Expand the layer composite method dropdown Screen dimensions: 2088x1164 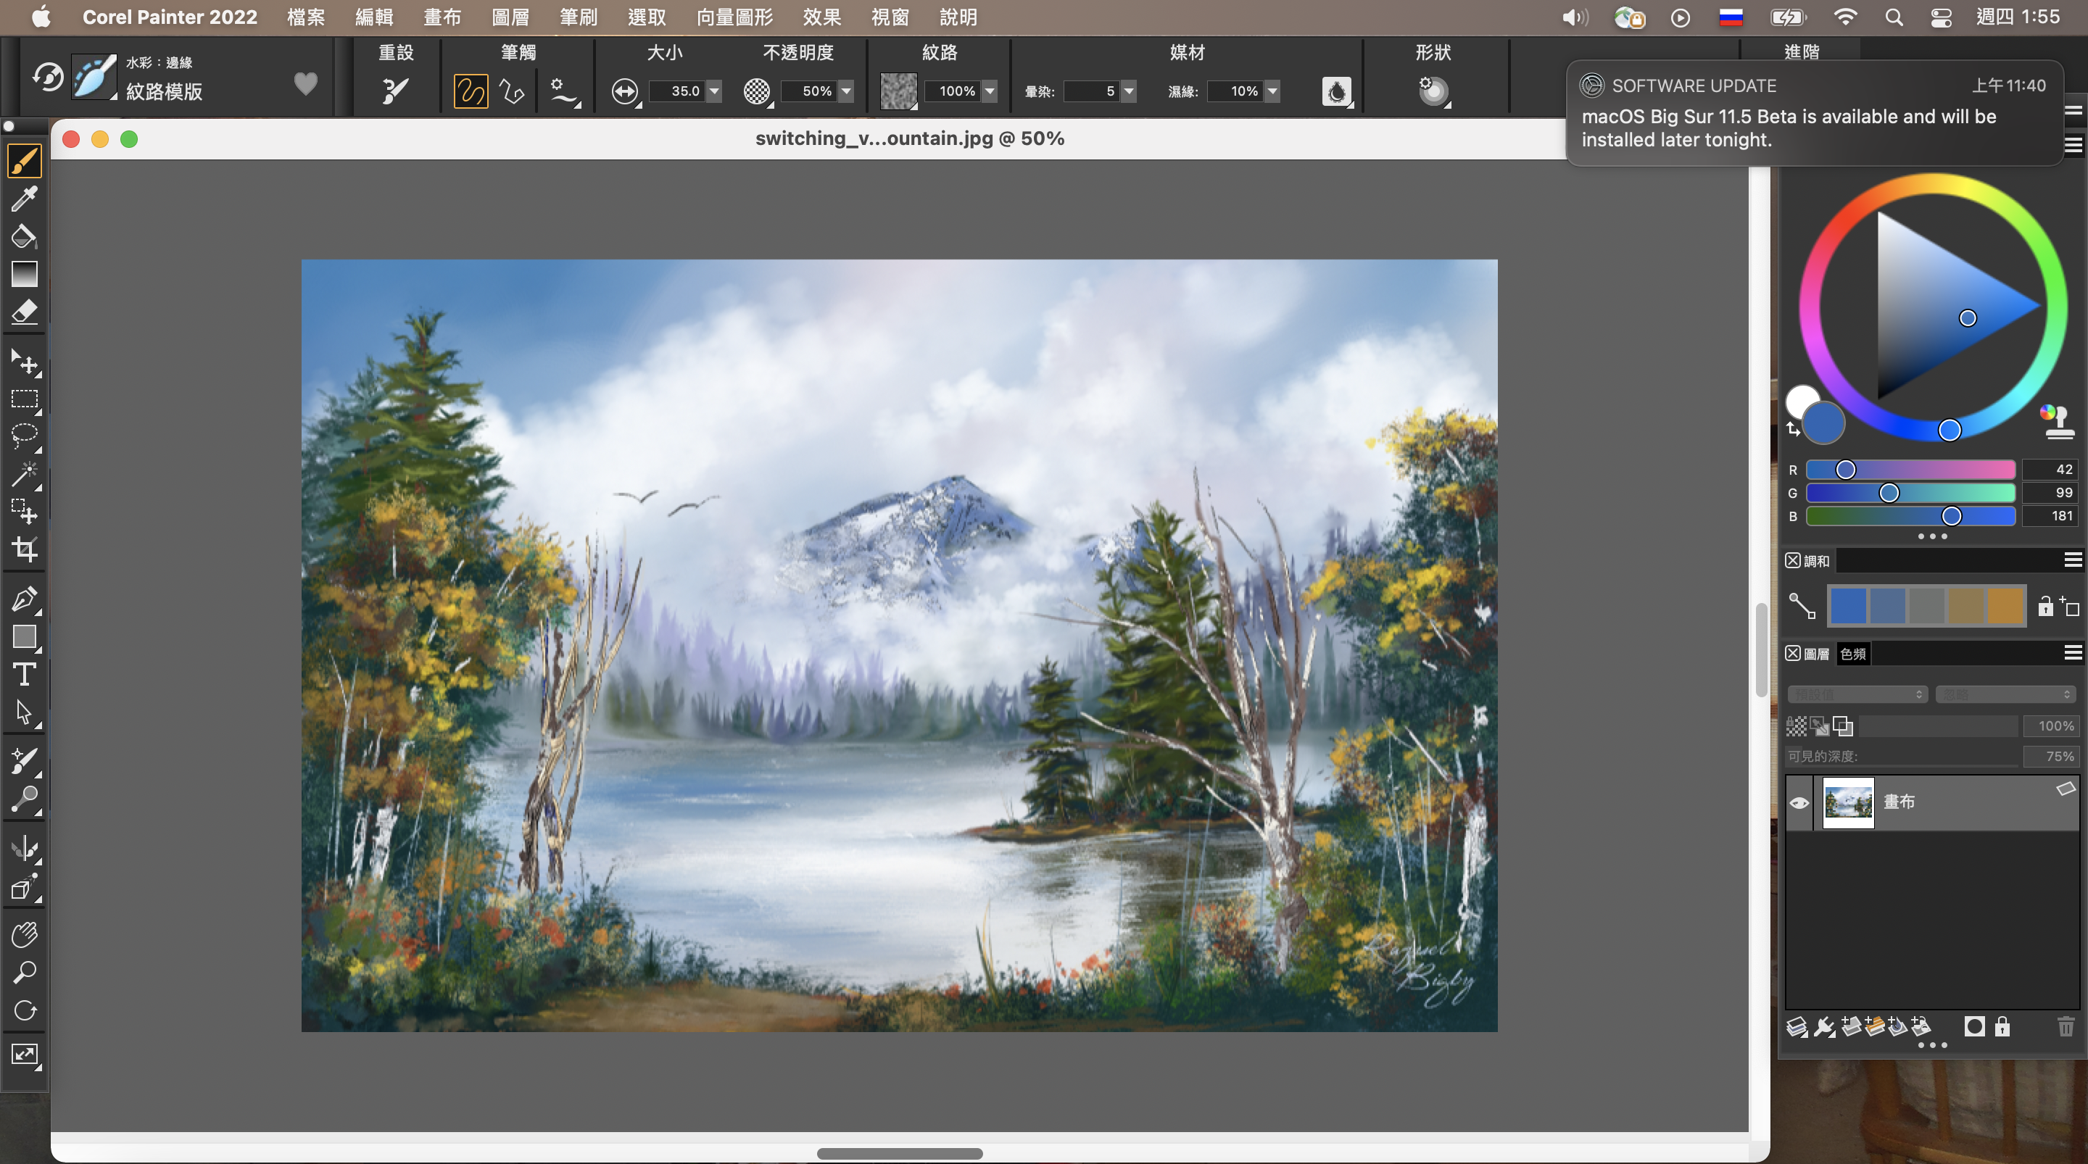pyautogui.click(x=1856, y=694)
